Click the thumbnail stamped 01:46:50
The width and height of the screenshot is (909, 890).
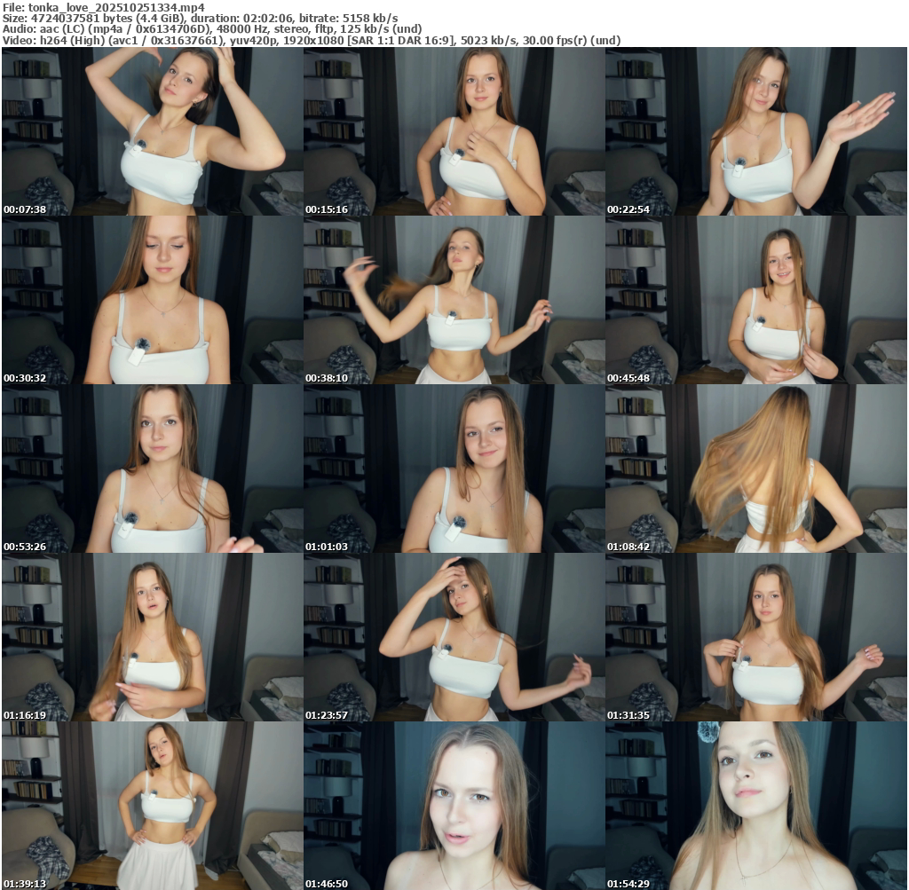tap(454, 806)
